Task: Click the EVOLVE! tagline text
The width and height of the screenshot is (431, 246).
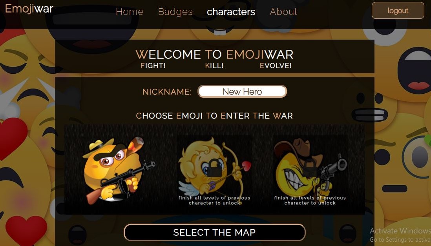Action: pos(276,66)
